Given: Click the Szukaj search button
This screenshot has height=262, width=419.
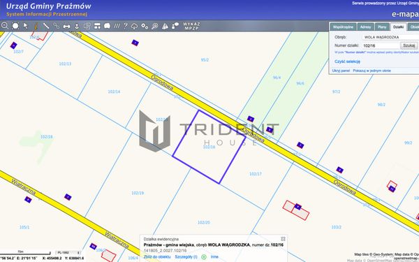Looking at the screenshot, I should tap(409, 45).
